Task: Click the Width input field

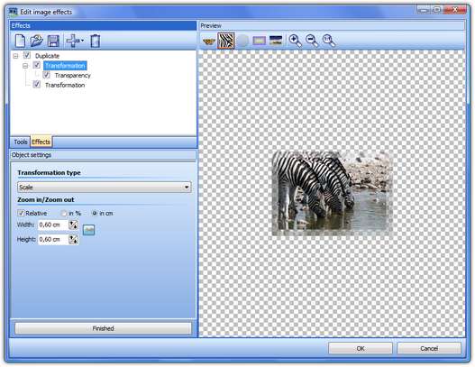Action: pyautogui.click(x=53, y=225)
